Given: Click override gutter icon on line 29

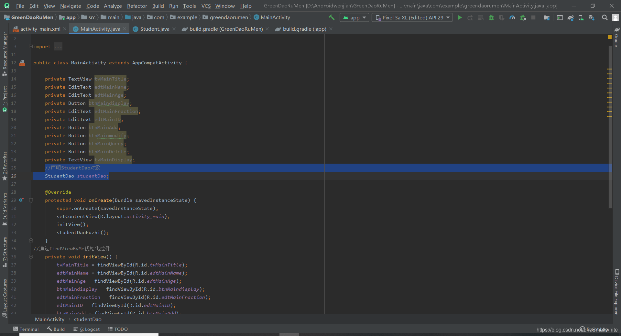Looking at the screenshot, I should coord(21,200).
